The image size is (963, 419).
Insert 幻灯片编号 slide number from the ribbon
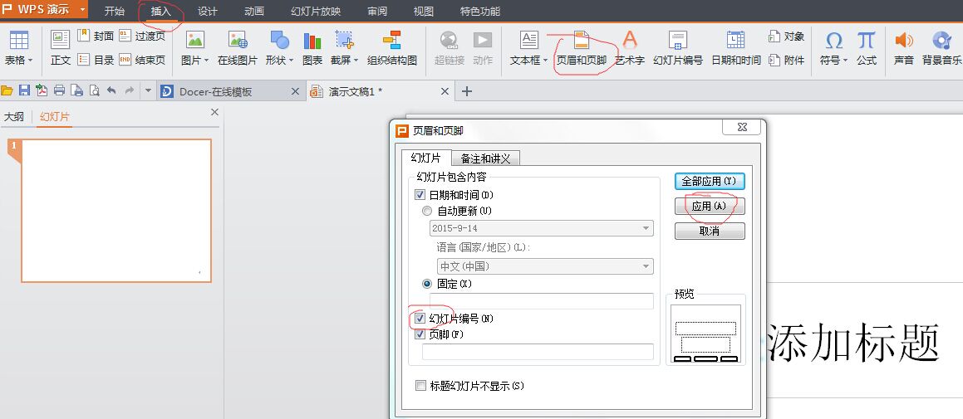coord(677,47)
